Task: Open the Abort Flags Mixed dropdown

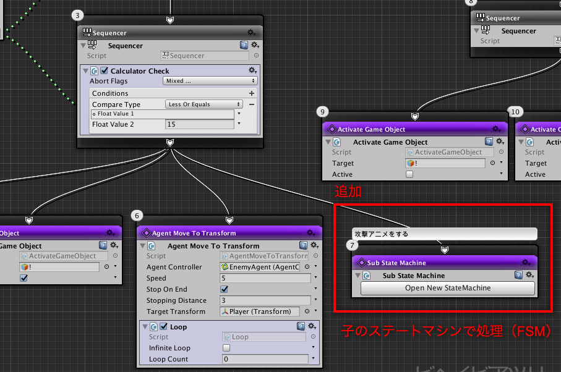Action: (x=209, y=80)
